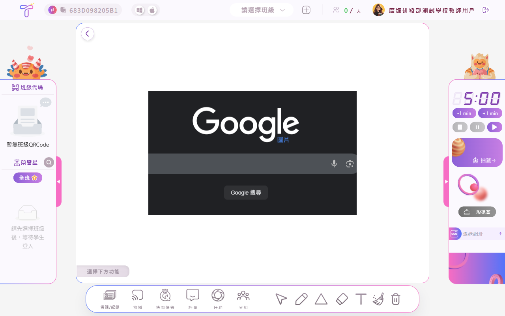Screen dimensions: 505x316
Task: Click the microphone icon in Google image
Action: [x=334, y=164]
